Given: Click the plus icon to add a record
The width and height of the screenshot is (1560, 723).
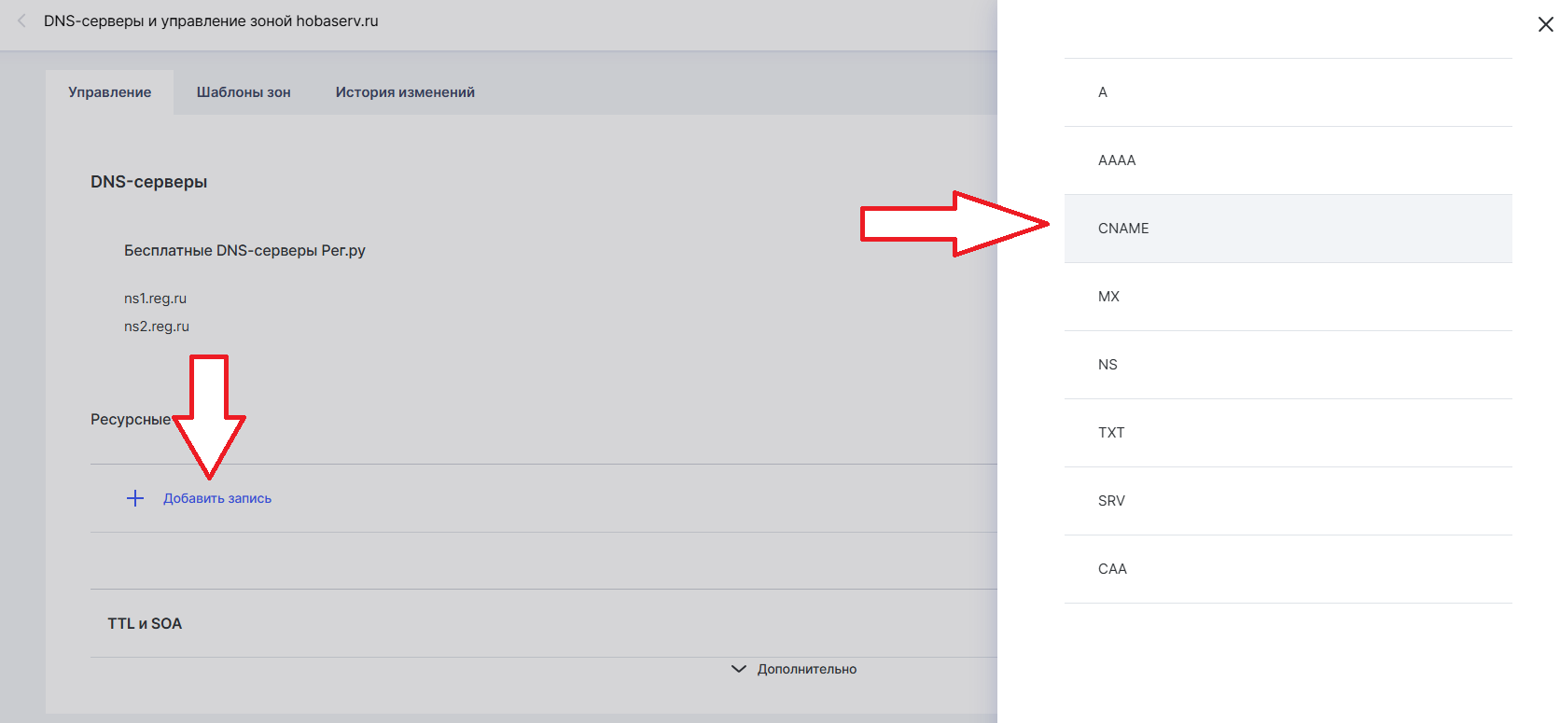Looking at the screenshot, I should click(135, 498).
